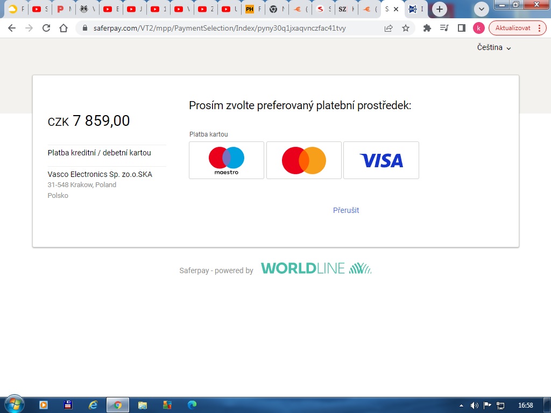
Task: Open the Chrome extensions puzzle menu
Action: (427, 28)
